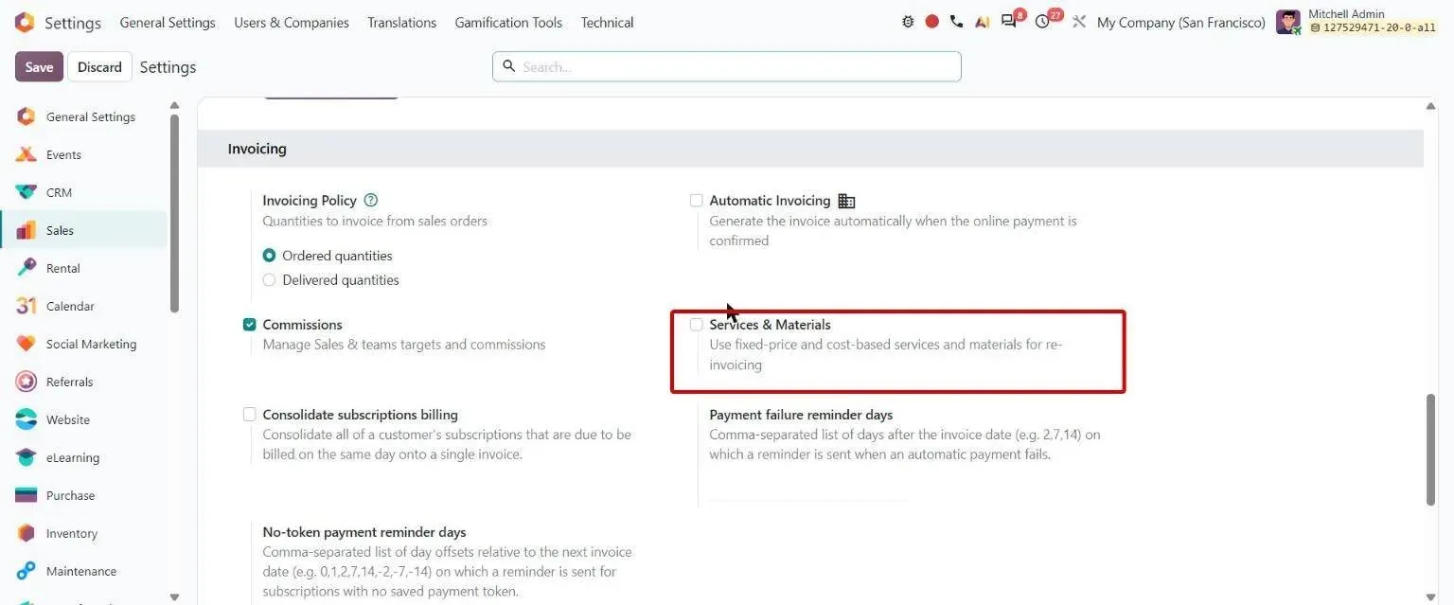Click the Save button
1454x605 pixels.
point(39,66)
